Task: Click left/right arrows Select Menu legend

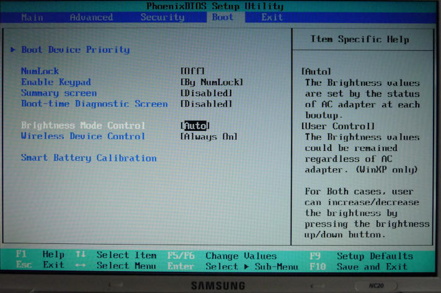Action: (x=115, y=266)
